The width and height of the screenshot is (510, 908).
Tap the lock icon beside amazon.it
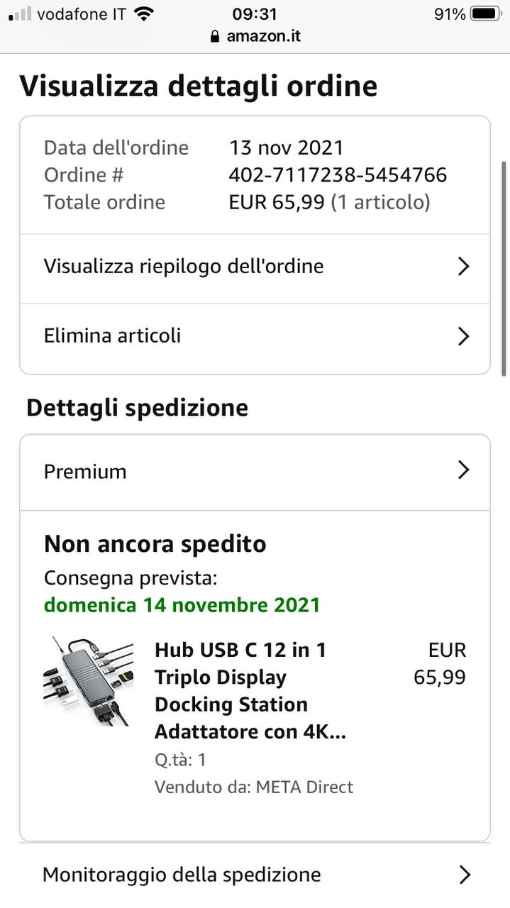click(x=216, y=36)
